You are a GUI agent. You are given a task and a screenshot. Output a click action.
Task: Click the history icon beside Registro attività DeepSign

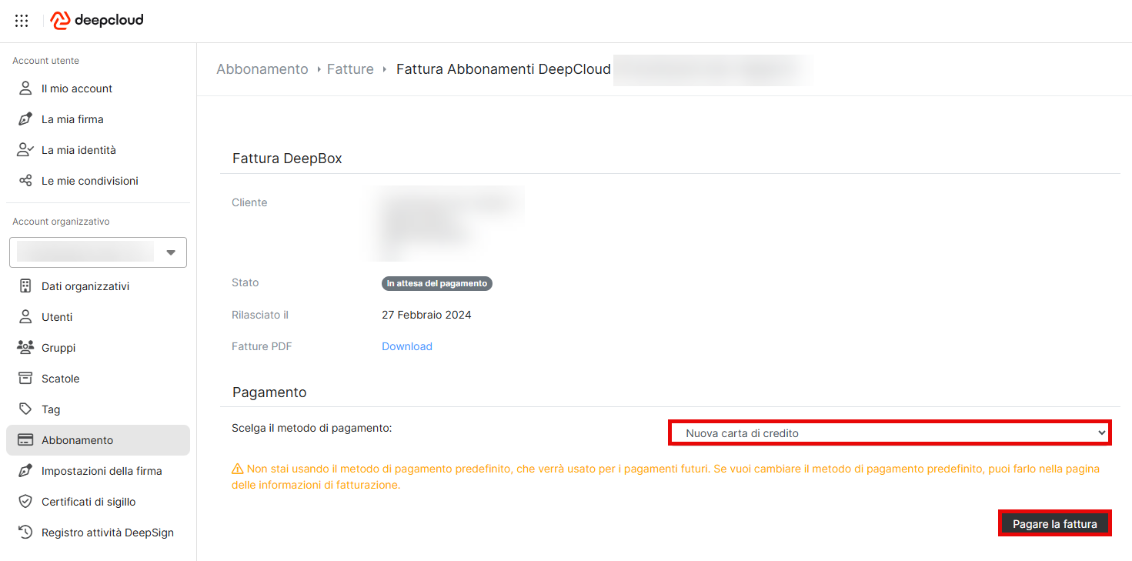tap(25, 533)
